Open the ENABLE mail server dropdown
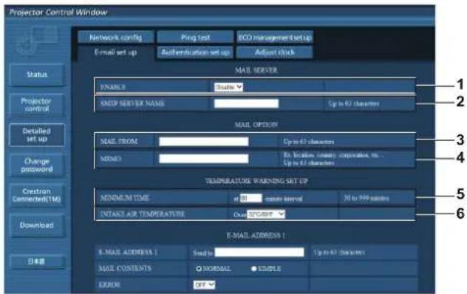This screenshot has height=294, width=467. [x=228, y=87]
